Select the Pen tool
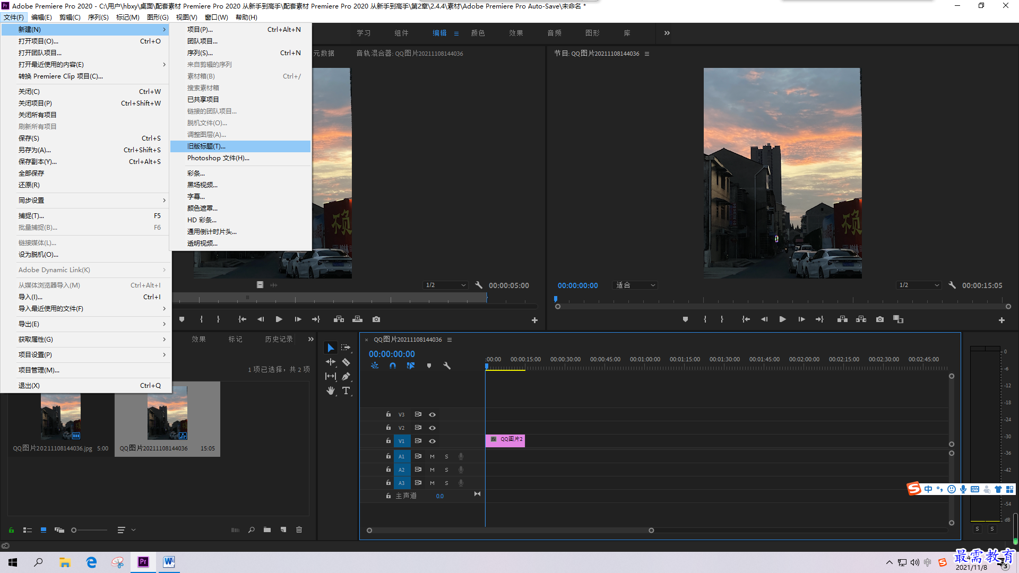 pyautogui.click(x=346, y=376)
